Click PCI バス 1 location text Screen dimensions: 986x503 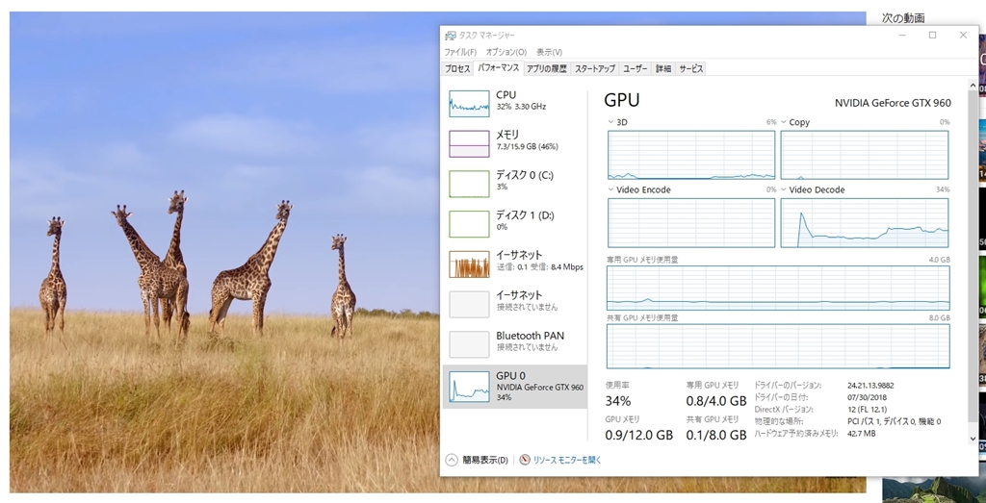pyautogui.click(x=894, y=421)
